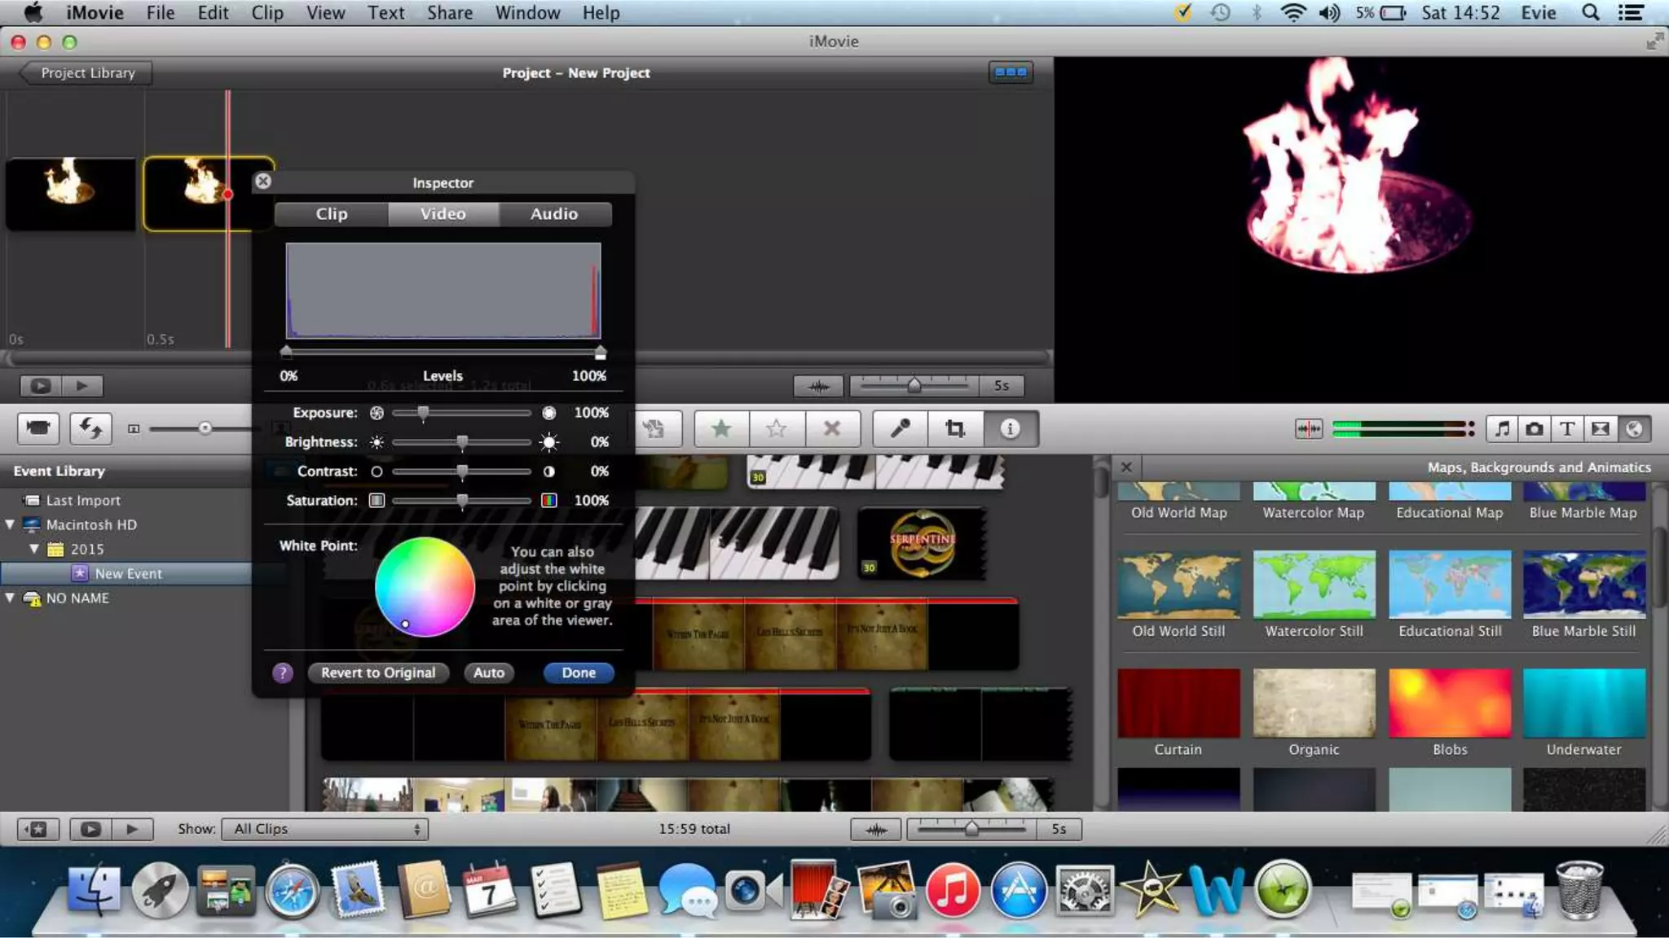Click the add-to-project icon behind the inspector
The width and height of the screenshot is (1669, 938).
point(654,428)
